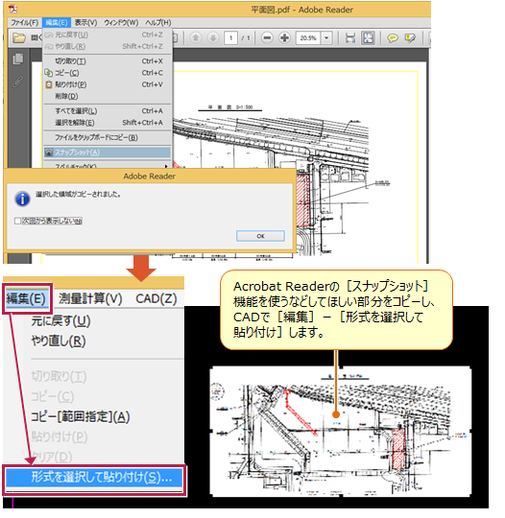This screenshot has width=505, height=518.
Task: Open the ウィンドウ(W) menu
Action: pos(121,22)
